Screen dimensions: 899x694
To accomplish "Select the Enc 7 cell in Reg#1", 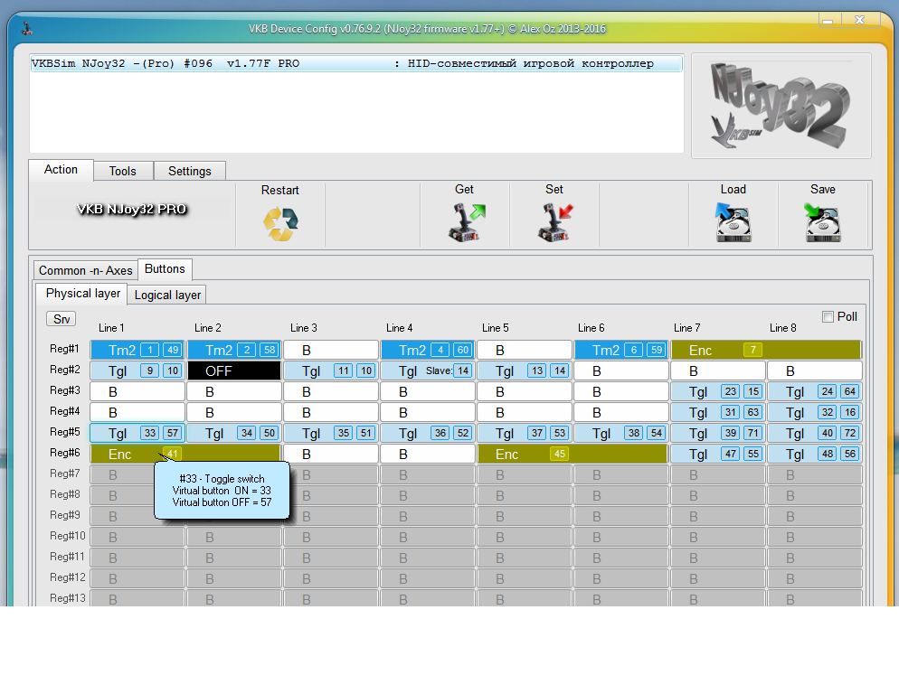I will pos(767,350).
